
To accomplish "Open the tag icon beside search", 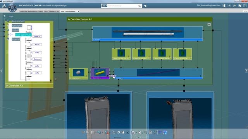I will 145,6.
